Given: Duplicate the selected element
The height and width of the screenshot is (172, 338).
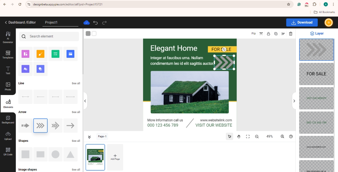Looking at the screenshot, I should click(x=276, y=34).
